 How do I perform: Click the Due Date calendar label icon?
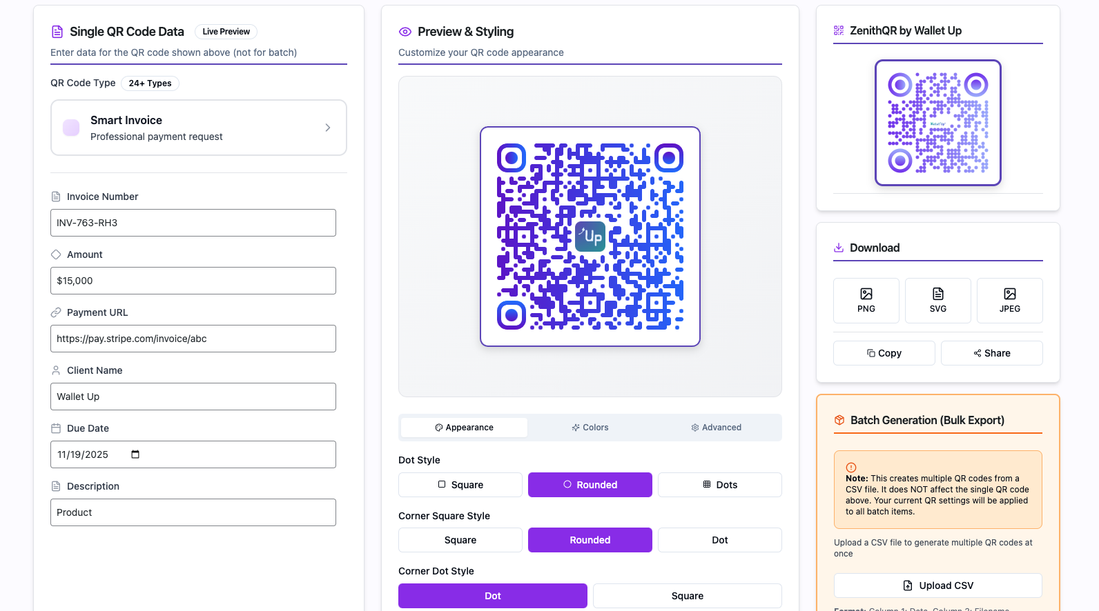56,428
